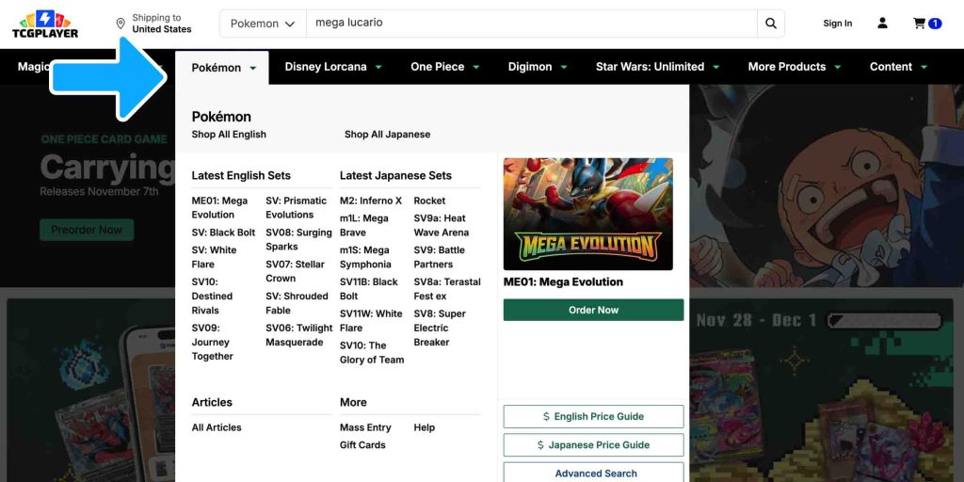The width and height of the screenshot is (964, 482).
Task: Select SV: Prismatic Evolutions set
Action: coord(296,207)
